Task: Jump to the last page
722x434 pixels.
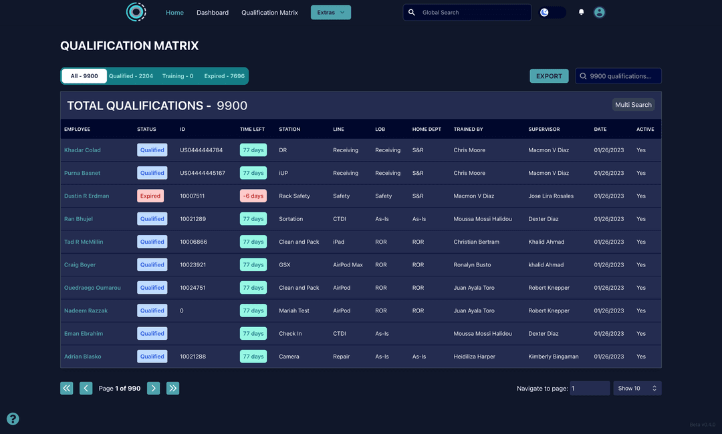Action: pyautogui.click(x=172, y=388)
